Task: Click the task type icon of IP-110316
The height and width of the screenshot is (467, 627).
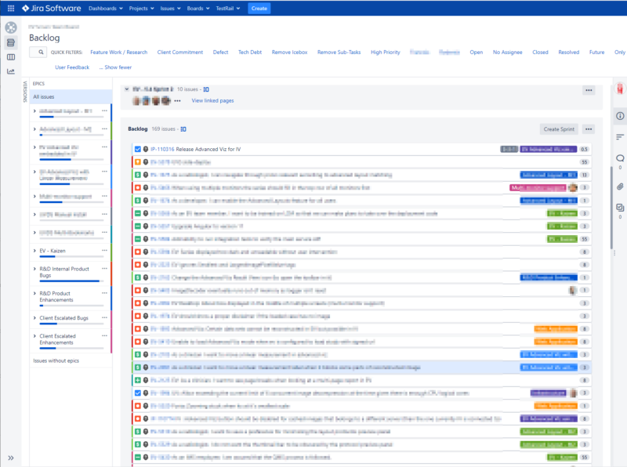Action: click(x=138, y=149)
